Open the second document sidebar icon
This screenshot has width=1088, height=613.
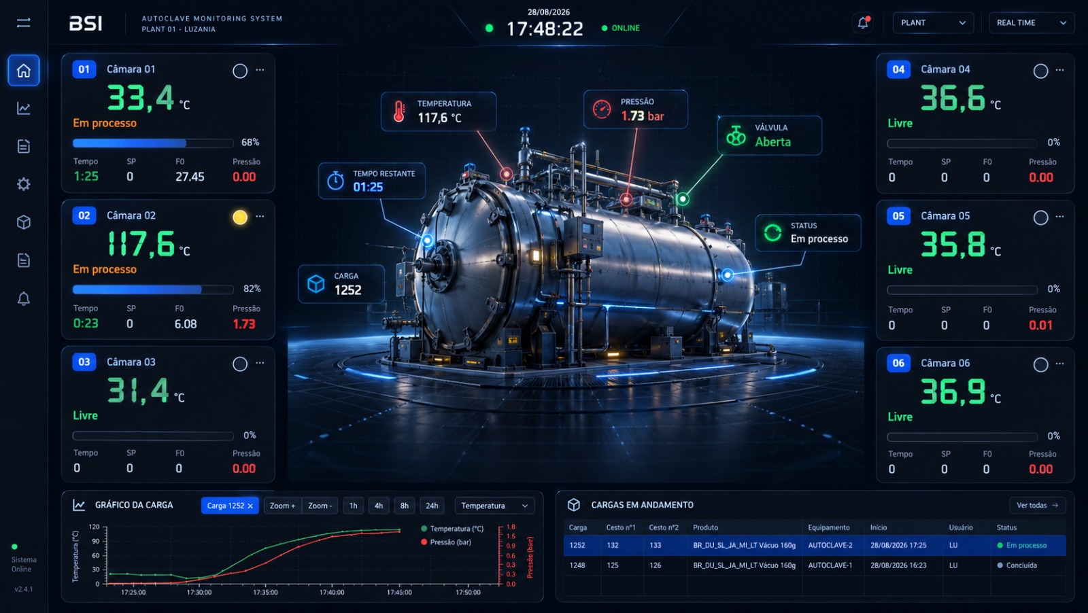coord(24,260)
